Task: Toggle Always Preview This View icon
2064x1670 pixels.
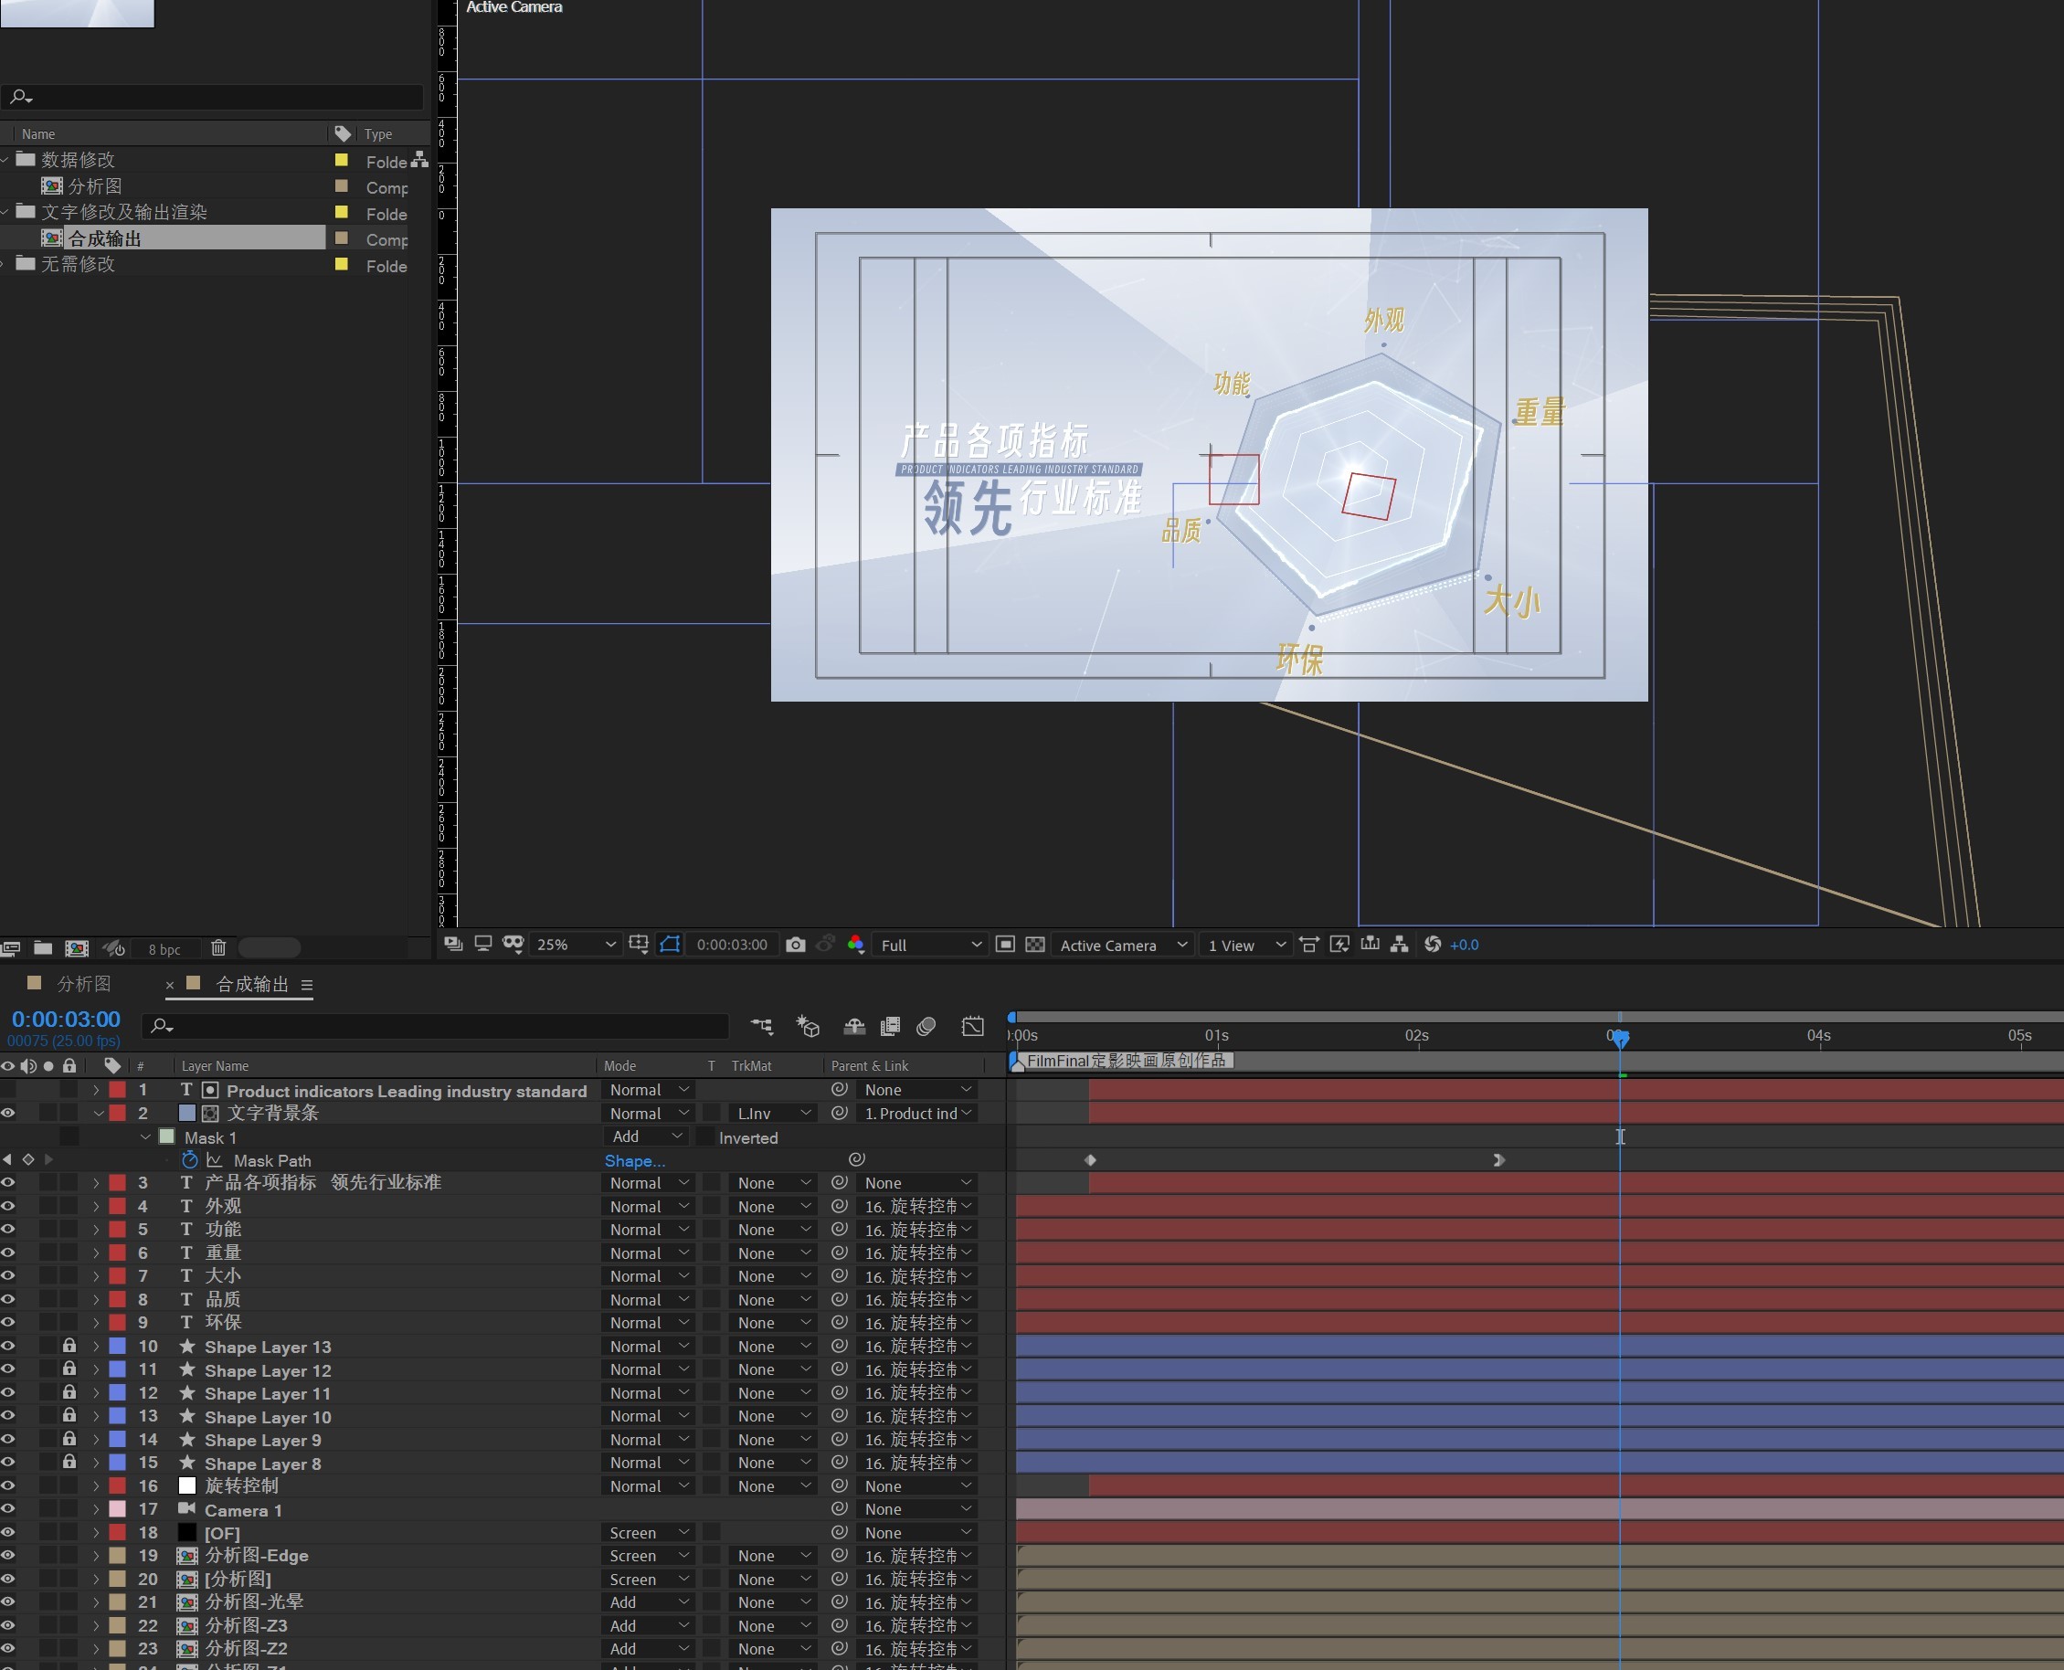Action: [453, 944]
